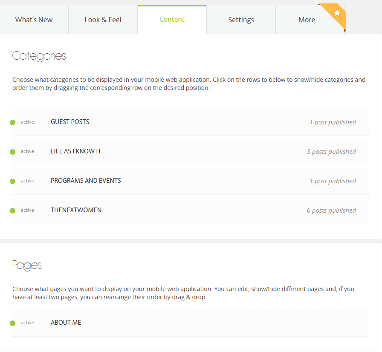
Task: Click '6 posts published' text
Action: 331,211
